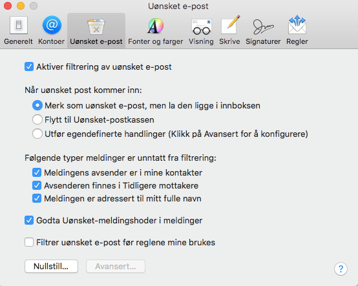Open Fonter og farger pane
The image size is (358, 286).
[x=156, y=30]
